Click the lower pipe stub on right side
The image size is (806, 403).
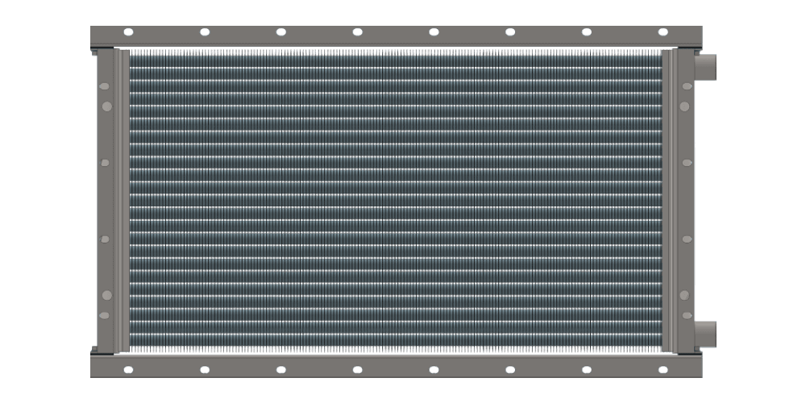tap(705, 333)
